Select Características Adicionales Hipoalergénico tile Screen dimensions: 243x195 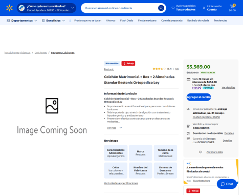116,153
